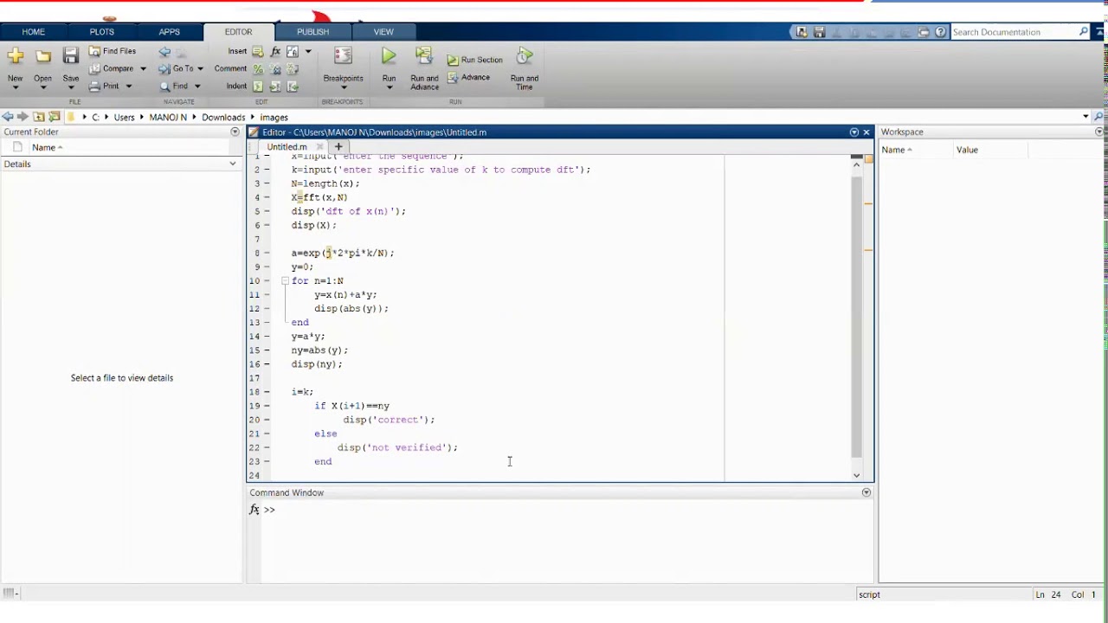Click the fx insert function icon
Screen dimensions: 1108x623
(275, 51)
